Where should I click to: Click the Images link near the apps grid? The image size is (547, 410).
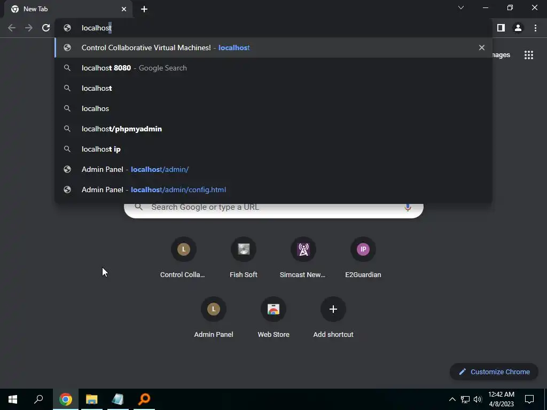[501, 55]
